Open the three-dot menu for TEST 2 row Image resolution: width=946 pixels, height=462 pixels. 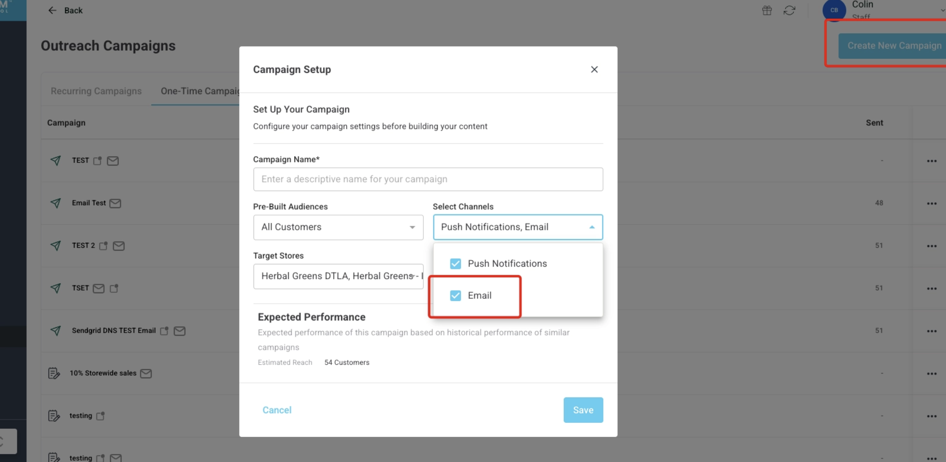(931, 246)
